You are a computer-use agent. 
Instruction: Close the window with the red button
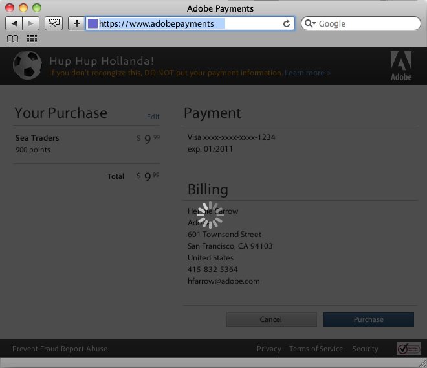pos(10,8)
